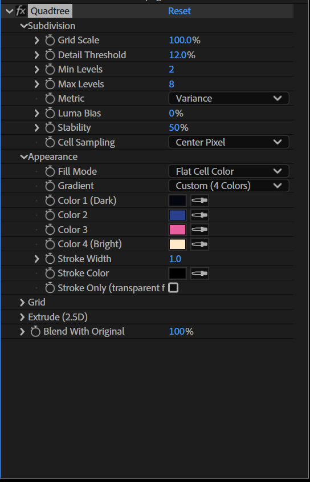Enable keyframing stopwatch for Detail Threshold

coord(50,55)
